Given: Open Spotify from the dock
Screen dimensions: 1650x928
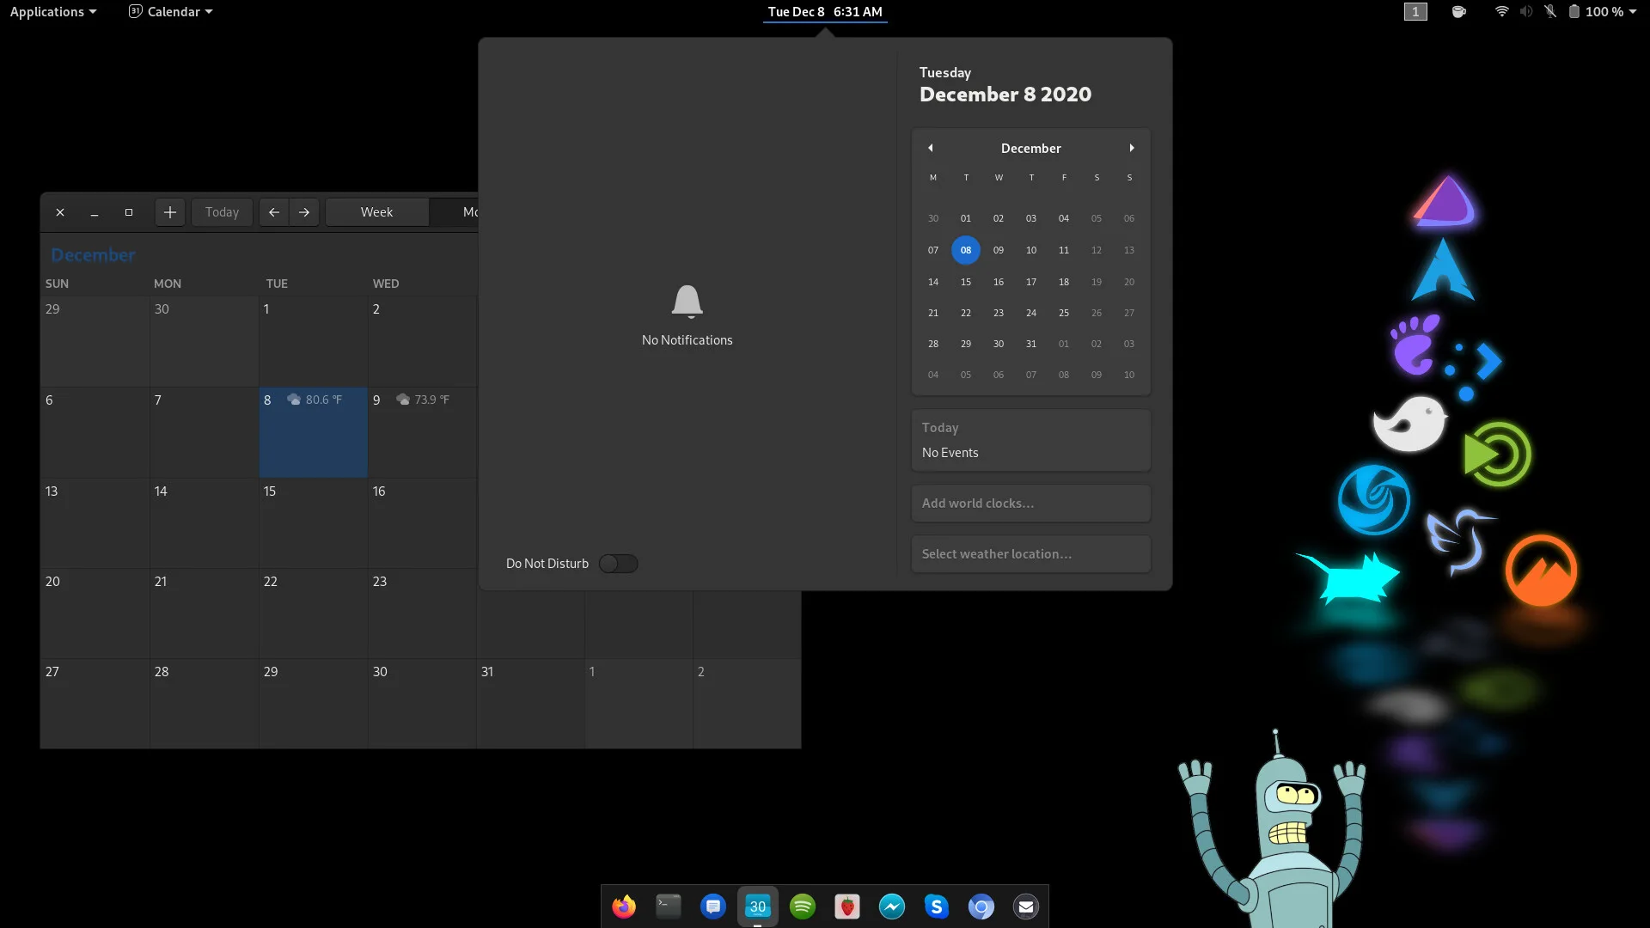Looking at the screenshot, I should pyautogui.click(x=803, y=907).
